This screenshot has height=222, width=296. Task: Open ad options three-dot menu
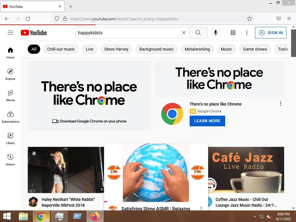(281, 103)
